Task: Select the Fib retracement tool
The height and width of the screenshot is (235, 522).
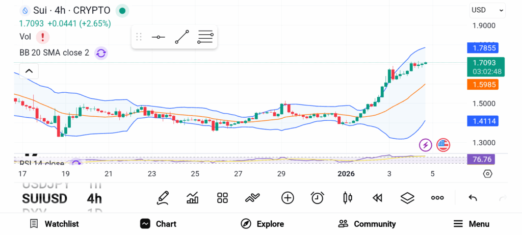Action: click(x=205, y=37)
